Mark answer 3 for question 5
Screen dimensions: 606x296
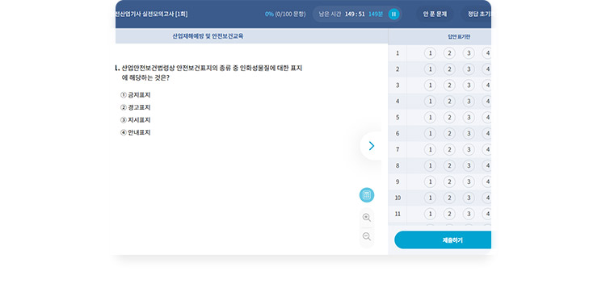[469, 117]
